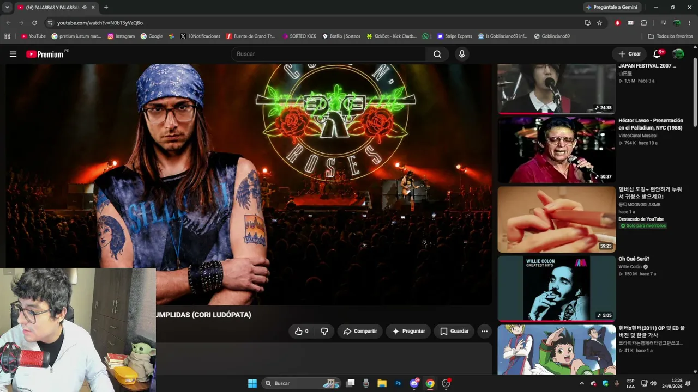Switch to Chrome on the taskbar
The image size is (698, 392).
click(430, 383)
